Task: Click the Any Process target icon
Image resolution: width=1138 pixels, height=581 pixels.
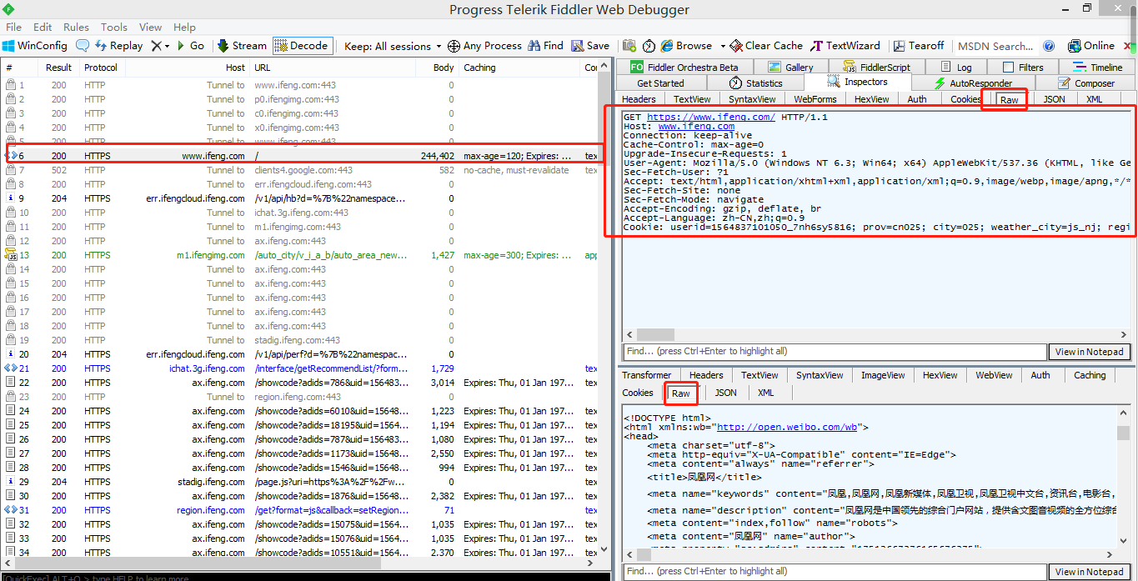Action: pyautogui.click(x=454, y=46)
